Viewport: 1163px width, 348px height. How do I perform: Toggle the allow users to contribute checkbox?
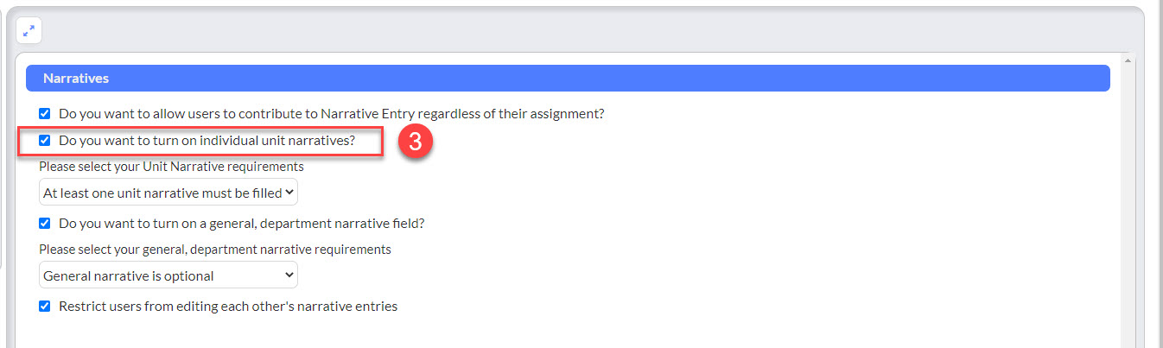pyautogui.click(x=45, y=113)
